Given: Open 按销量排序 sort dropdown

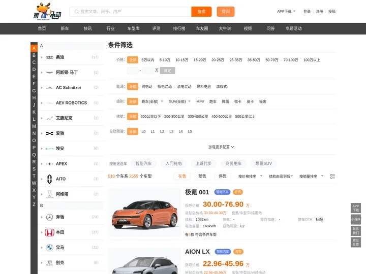Looking at the screenshot, I should pos(312,177).
